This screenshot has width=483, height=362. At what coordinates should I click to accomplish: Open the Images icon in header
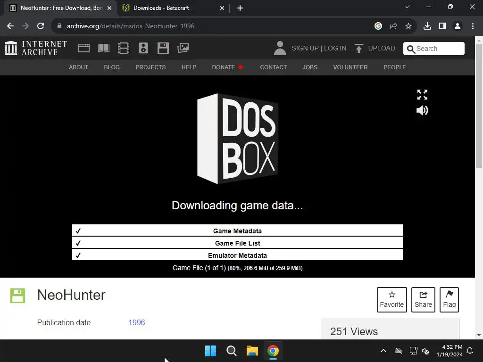point(183,48)
